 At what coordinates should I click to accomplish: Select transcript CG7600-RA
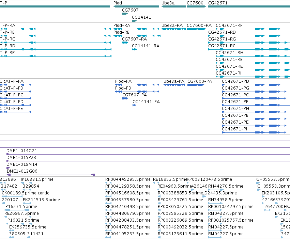tap(199, 26)
